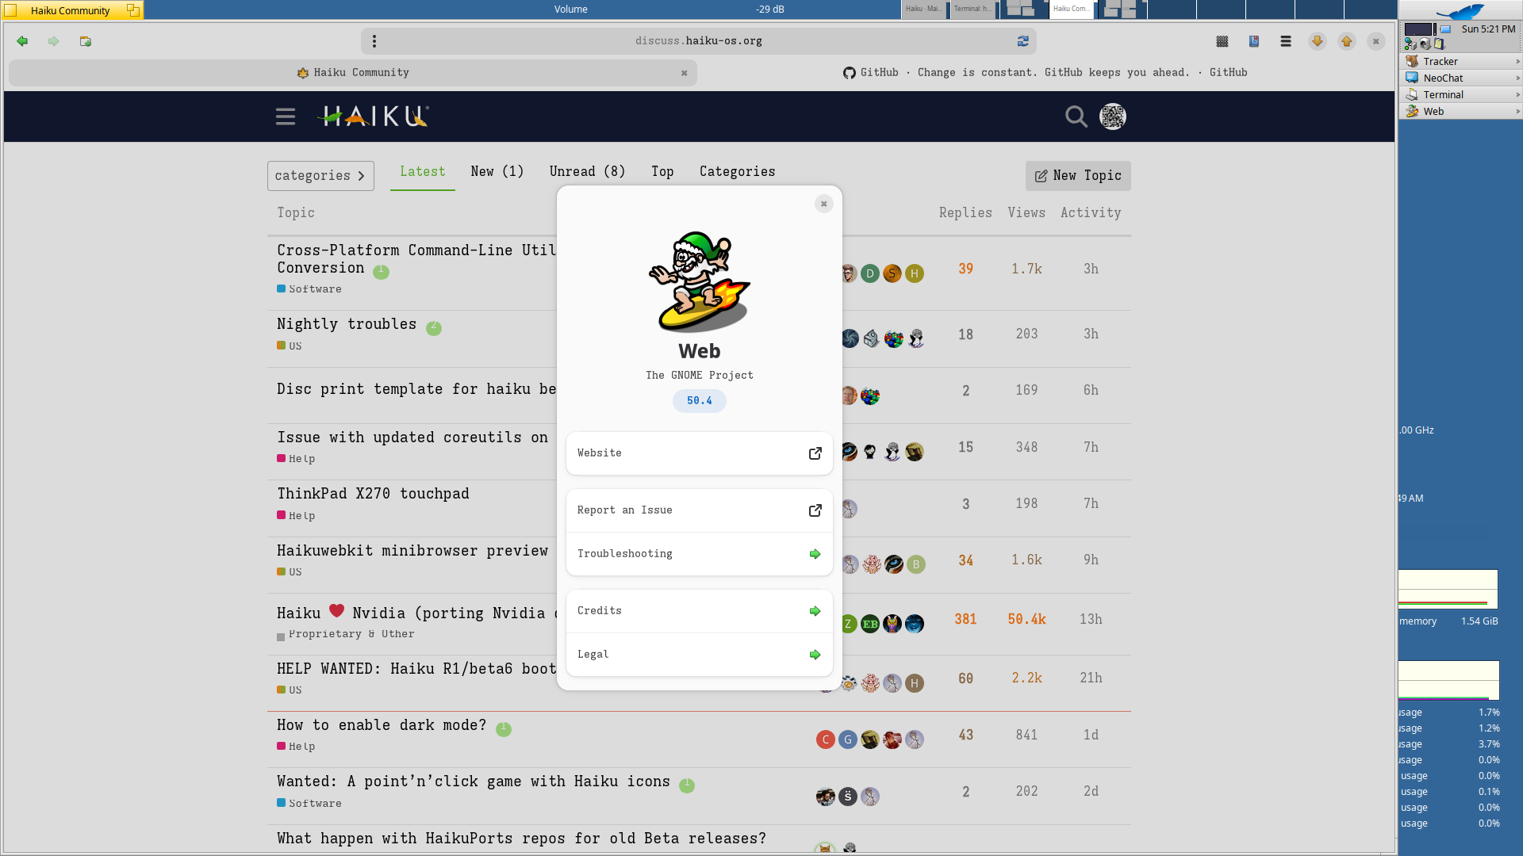This screenshot has height=856, width=1523.
Task: Reload the page with the refresh icon
Action: pos(1023,41)
